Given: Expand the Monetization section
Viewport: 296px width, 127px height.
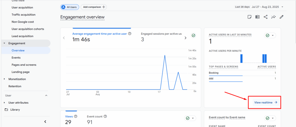Looking at the screenshot, I should (4, 79).
